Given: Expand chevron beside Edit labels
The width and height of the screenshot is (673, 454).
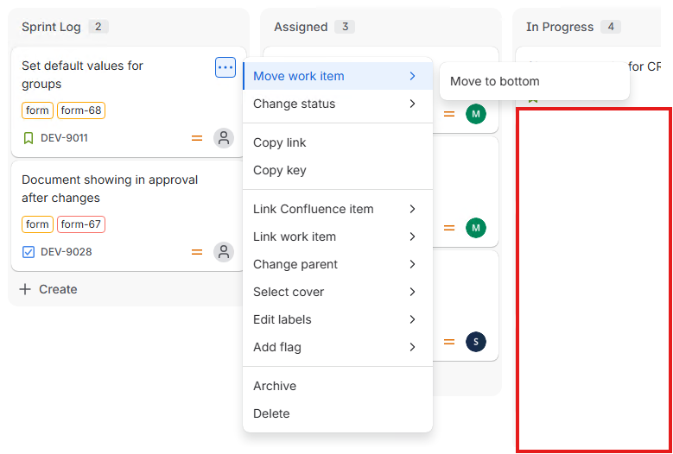Looking at the screenshot, I should click(412, 319).
